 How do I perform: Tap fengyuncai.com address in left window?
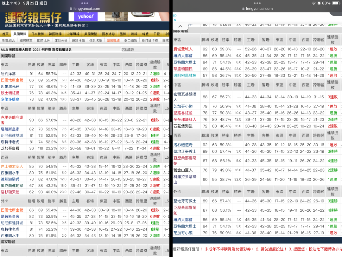click(x=86, y=9)
